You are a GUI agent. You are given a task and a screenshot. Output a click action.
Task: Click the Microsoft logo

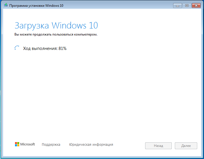(25, 144)
